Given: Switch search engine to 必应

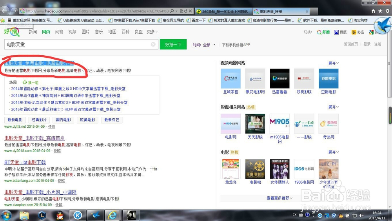Looking at the screenshot, I should [x=358, y=32].
